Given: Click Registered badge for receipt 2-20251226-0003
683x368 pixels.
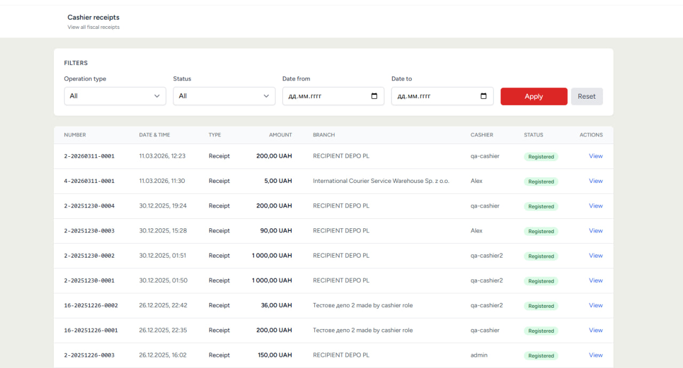Looking at the screenshot, I should tap(541, 356).
